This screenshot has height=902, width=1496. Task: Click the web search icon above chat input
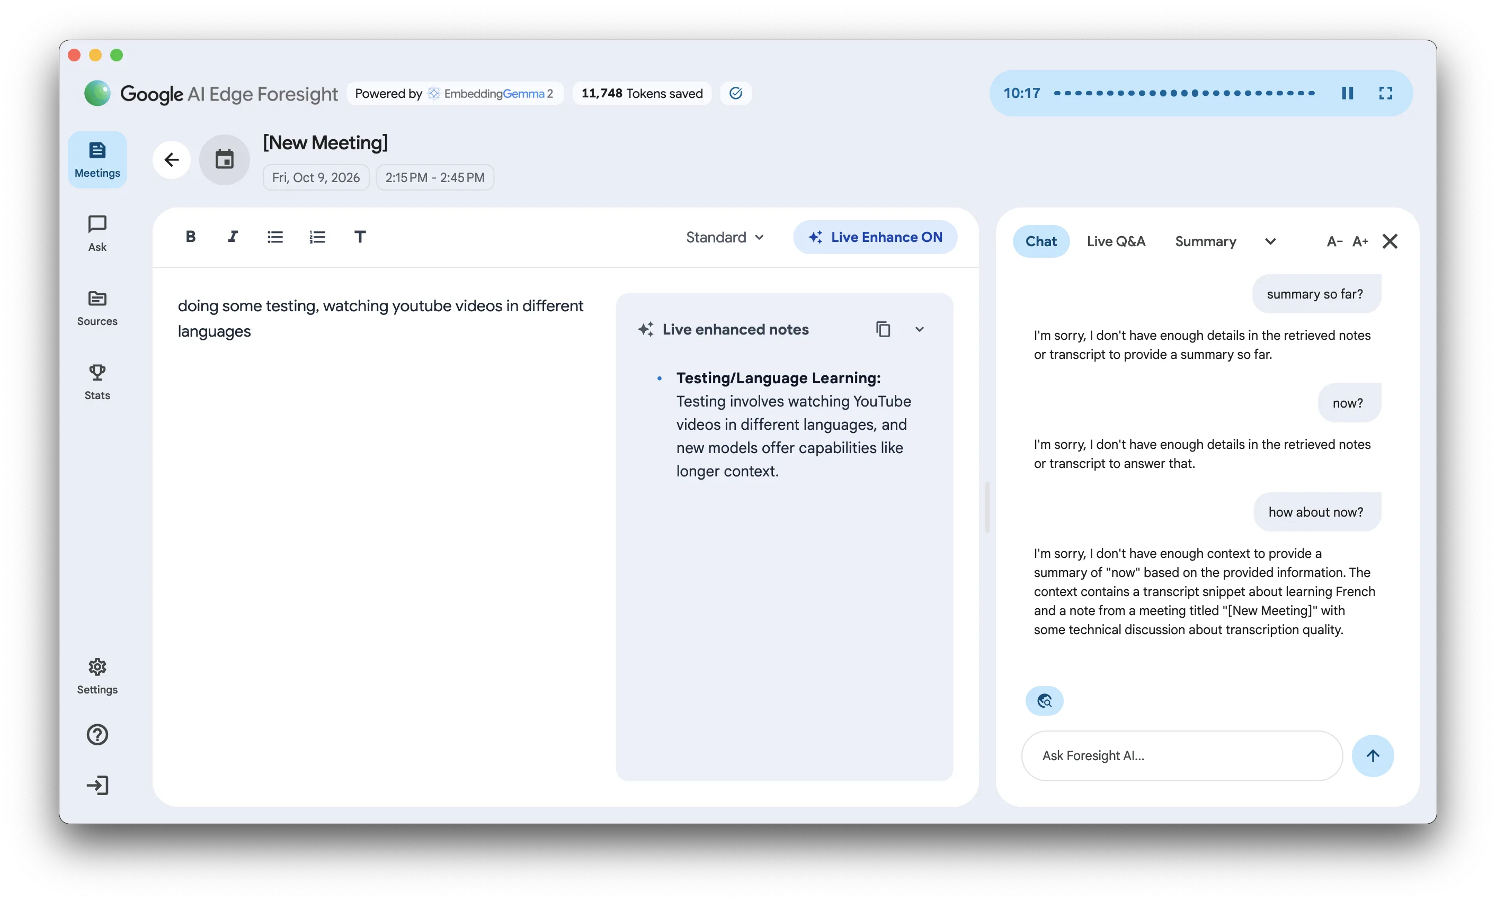coord(1044,701)
